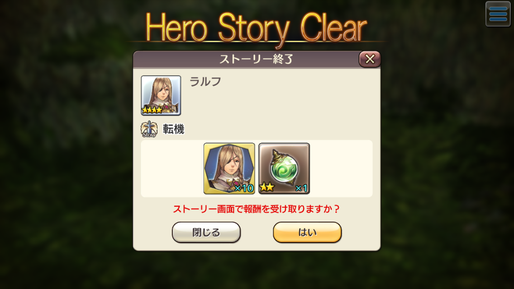Screen dimensions: 514x289
Task: Click the ラルフ character portrait
Action: [161, 96]
